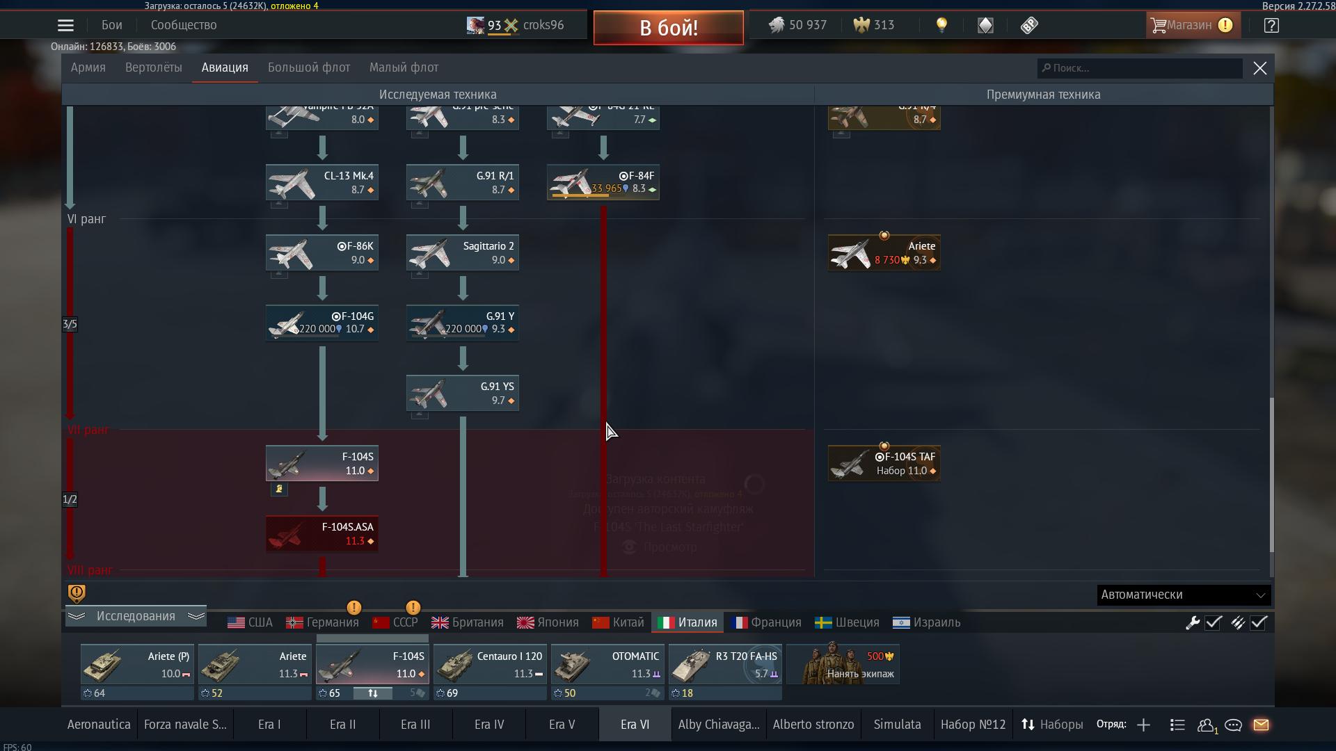Click the В бой! button
This screenshot has height=751, width=1336.
[669, 28]
